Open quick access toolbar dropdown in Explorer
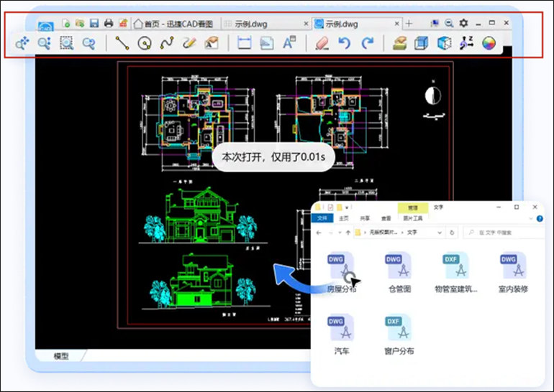The height and width of the screenshot is (392, 554). [x=347, y=207]
